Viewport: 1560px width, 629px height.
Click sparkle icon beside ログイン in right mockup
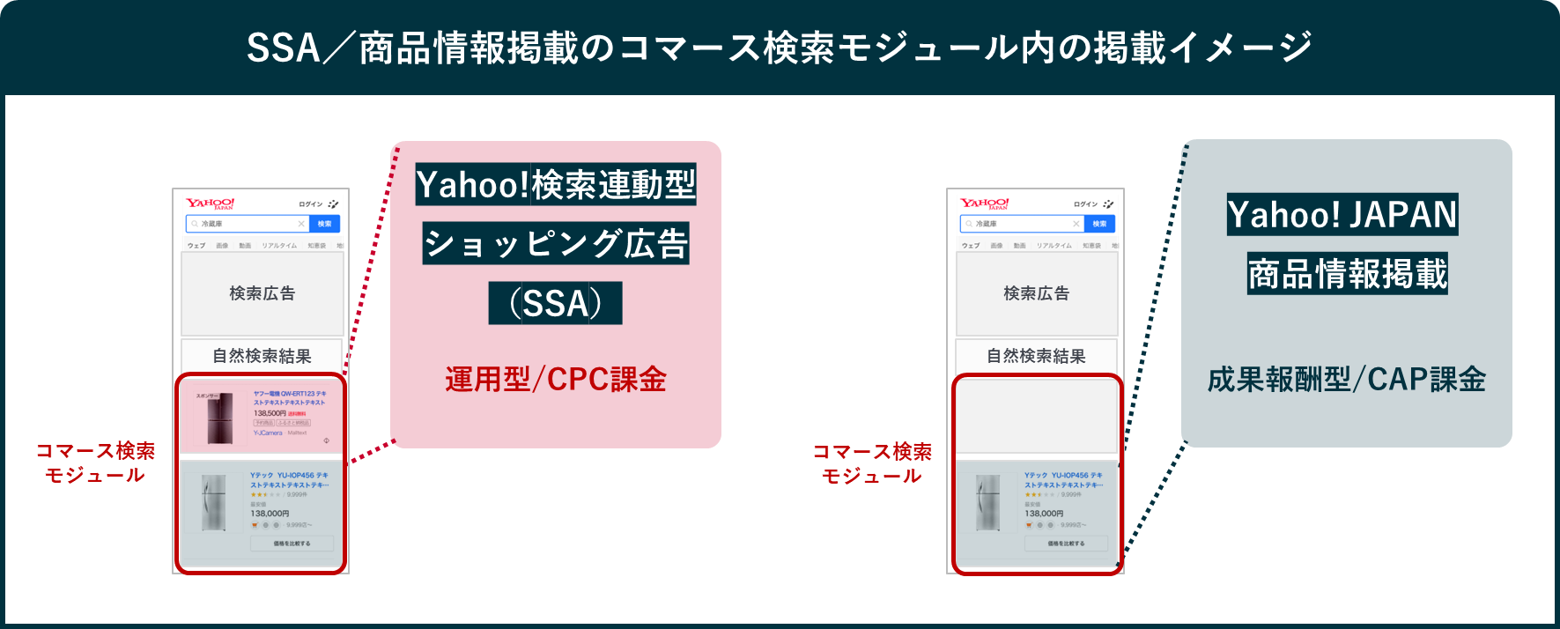1107,203
